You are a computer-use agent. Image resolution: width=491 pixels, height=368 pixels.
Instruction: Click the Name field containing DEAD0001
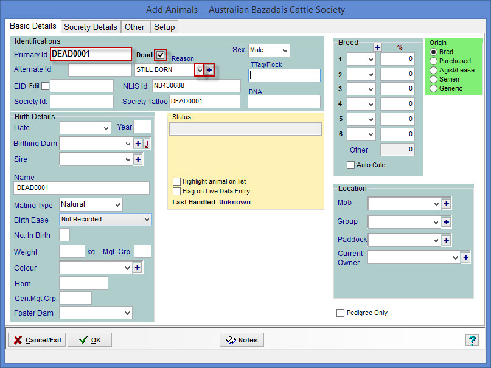(x=82, y=188)
